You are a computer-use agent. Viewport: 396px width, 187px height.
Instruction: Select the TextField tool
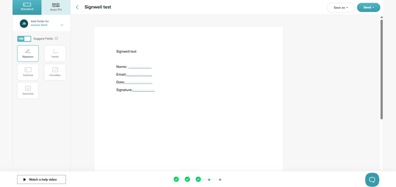(x=28, y=72)
